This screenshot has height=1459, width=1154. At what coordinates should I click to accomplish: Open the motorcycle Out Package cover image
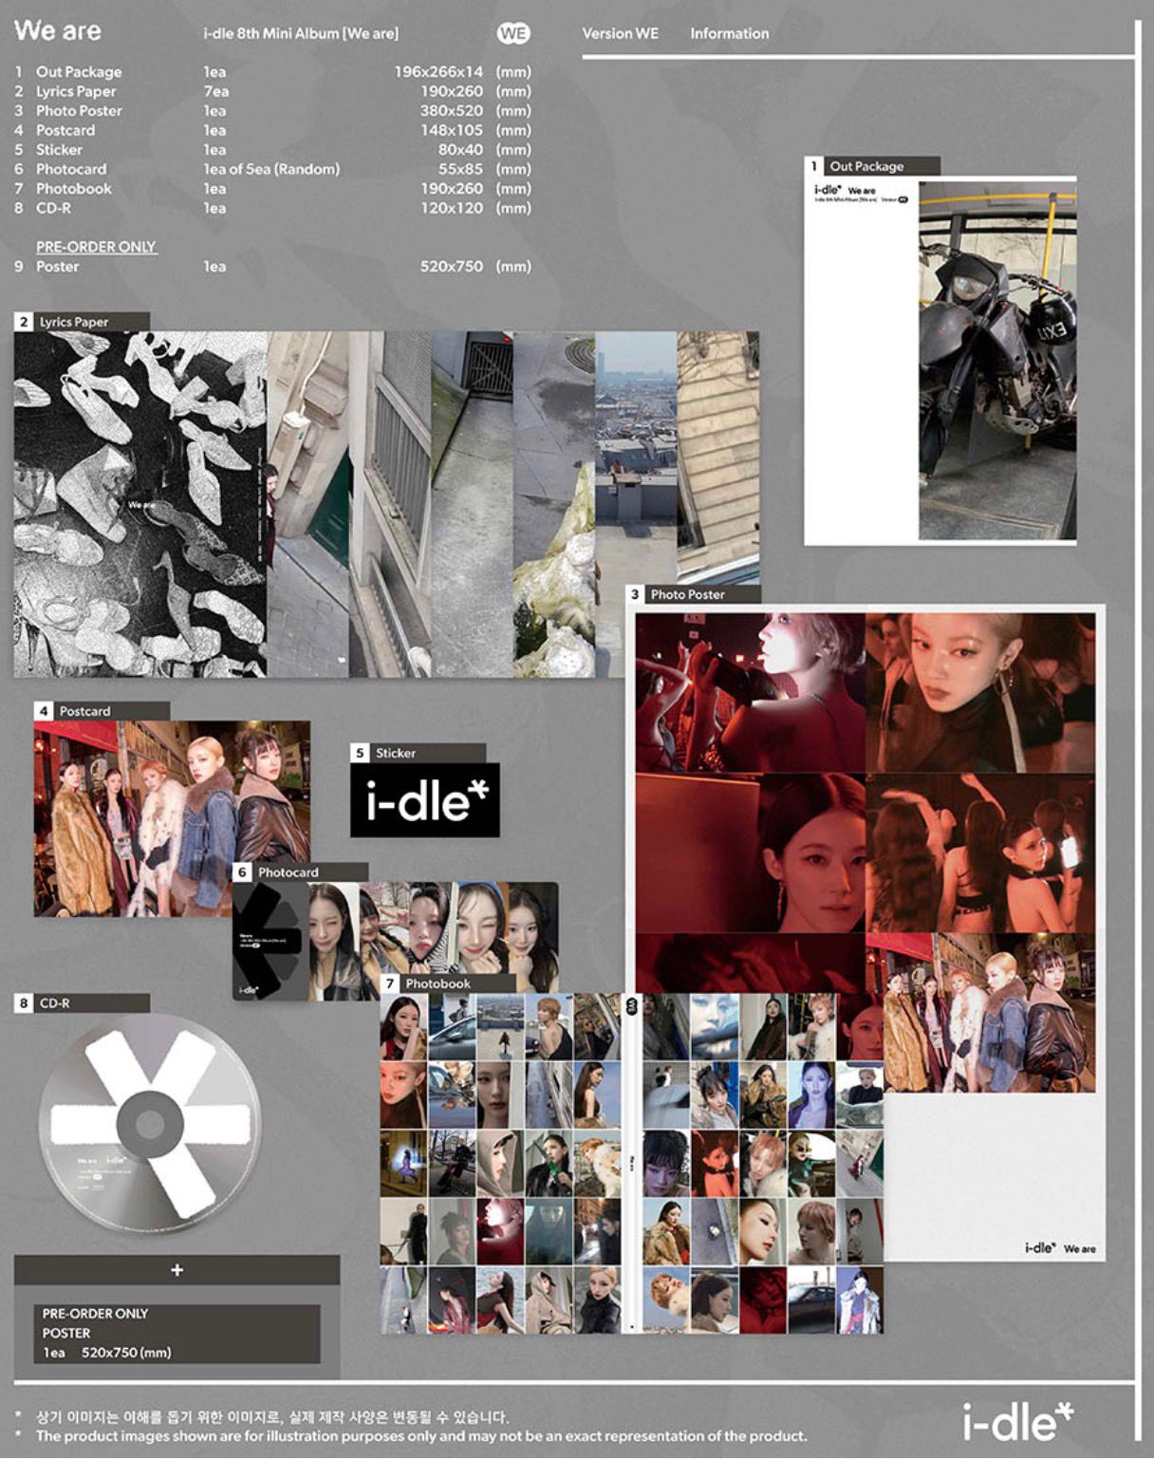[997, 362]
